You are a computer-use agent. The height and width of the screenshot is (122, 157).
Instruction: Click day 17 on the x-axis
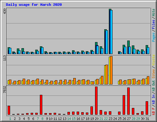[83, 119]
